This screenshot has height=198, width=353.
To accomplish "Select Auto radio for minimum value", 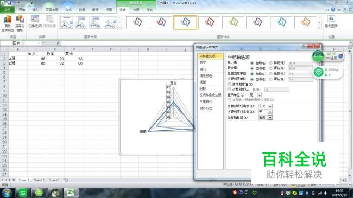I will pos(252,63).
